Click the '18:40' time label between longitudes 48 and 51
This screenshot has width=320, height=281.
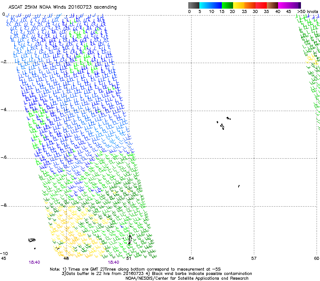tap(113, 262)
